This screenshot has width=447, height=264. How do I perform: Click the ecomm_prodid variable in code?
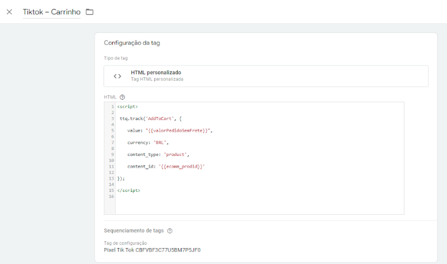182,166
